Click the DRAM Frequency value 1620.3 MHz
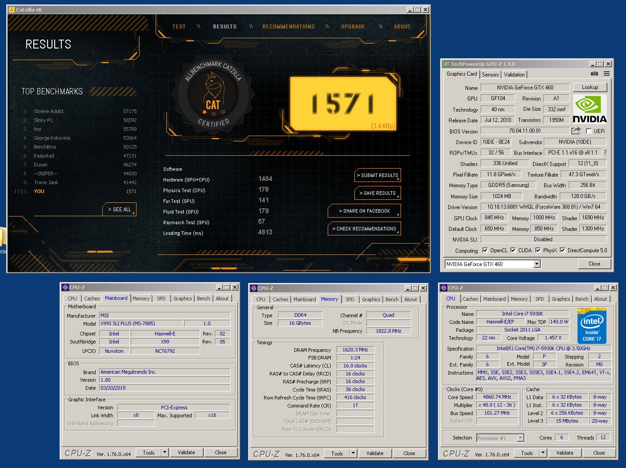This screenshot has width=626, height=468. point(355,350)
